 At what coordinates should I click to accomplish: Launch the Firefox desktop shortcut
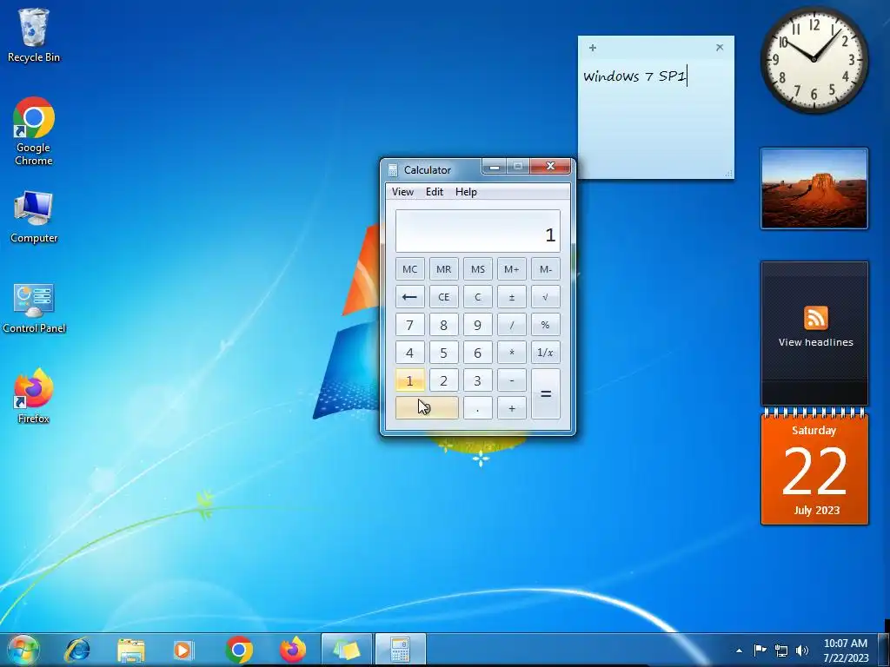coord(34,396)
